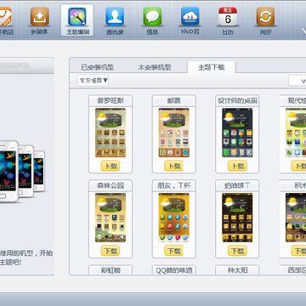Select the 主题编辑 theme editor icon
This screenshot has width=306, height=306.
[77, 20]
